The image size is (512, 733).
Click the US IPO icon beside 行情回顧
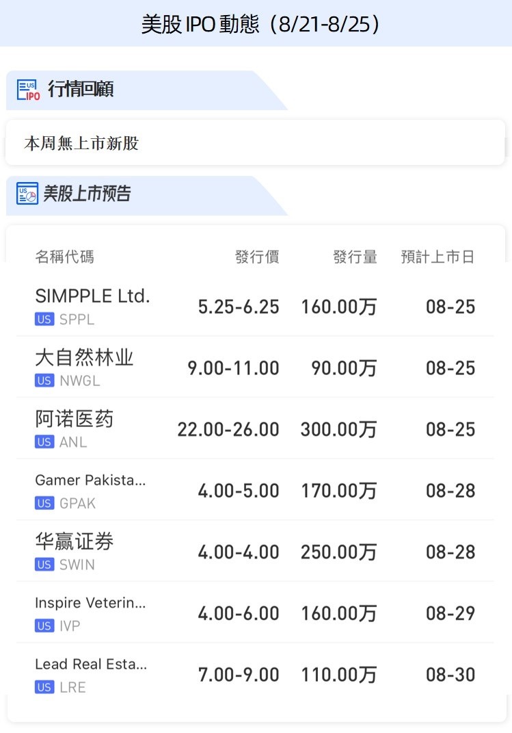tap(28, 90)
